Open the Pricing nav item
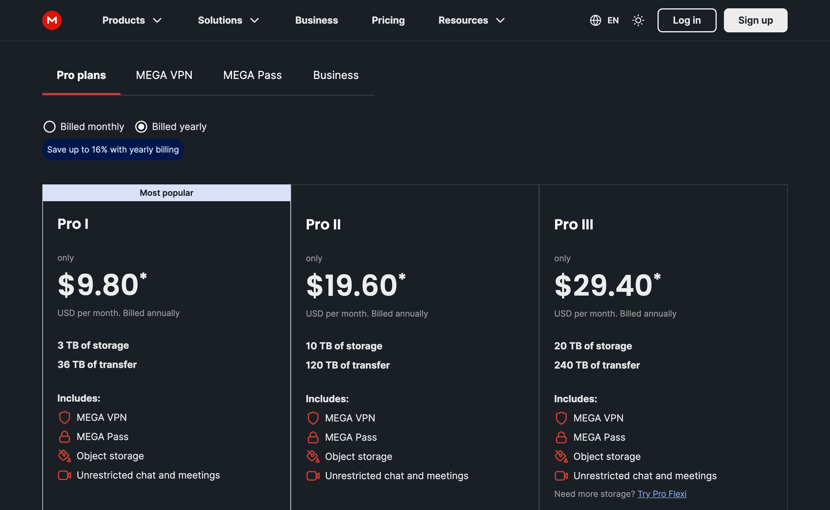 click(388, 20)
